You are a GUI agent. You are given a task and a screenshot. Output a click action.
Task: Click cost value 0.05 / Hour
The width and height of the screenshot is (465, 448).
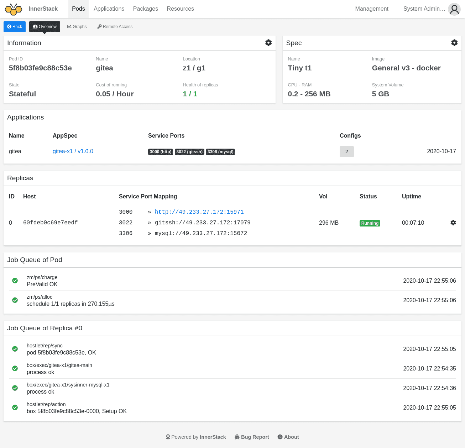115,94
